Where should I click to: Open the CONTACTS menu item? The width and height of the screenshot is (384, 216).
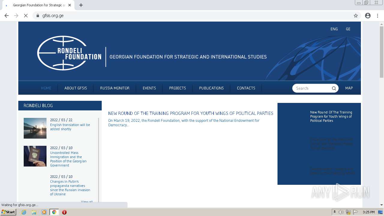coord(246,88)
